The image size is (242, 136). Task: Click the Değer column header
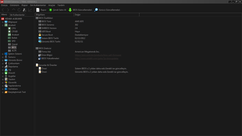coord(106,15)
